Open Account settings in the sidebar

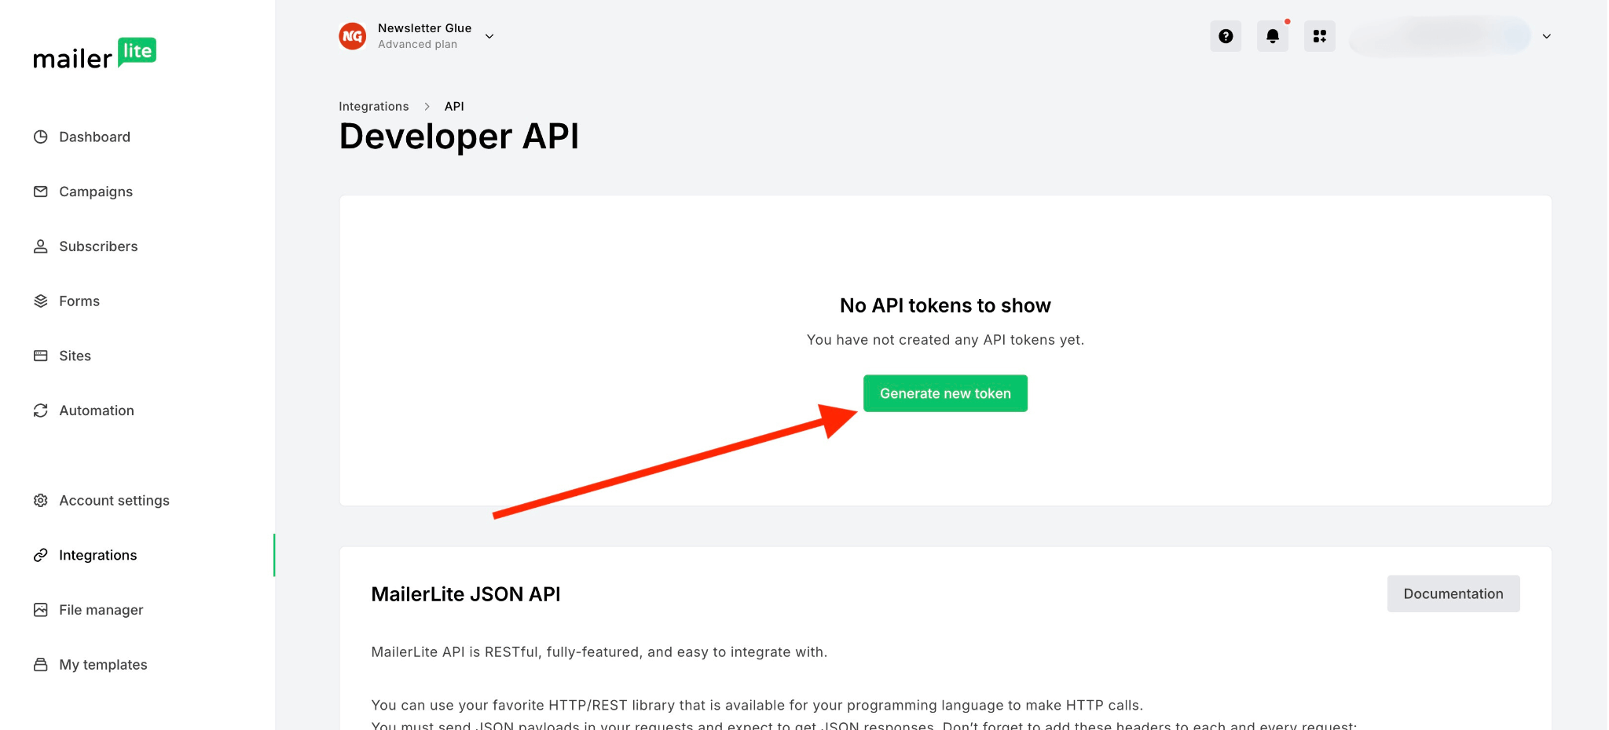point(114,501)
